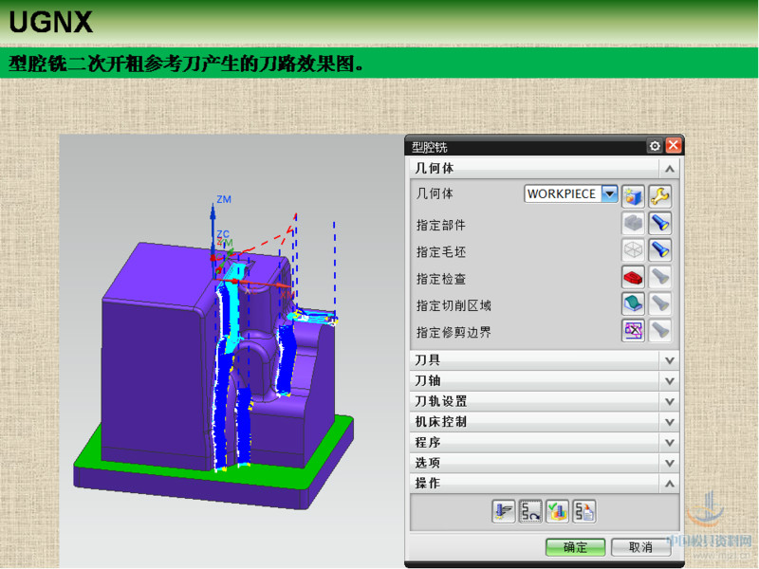Click the flashlight display icon for 指定部件
The image size is (759, 569).
(x=659, y=223)
